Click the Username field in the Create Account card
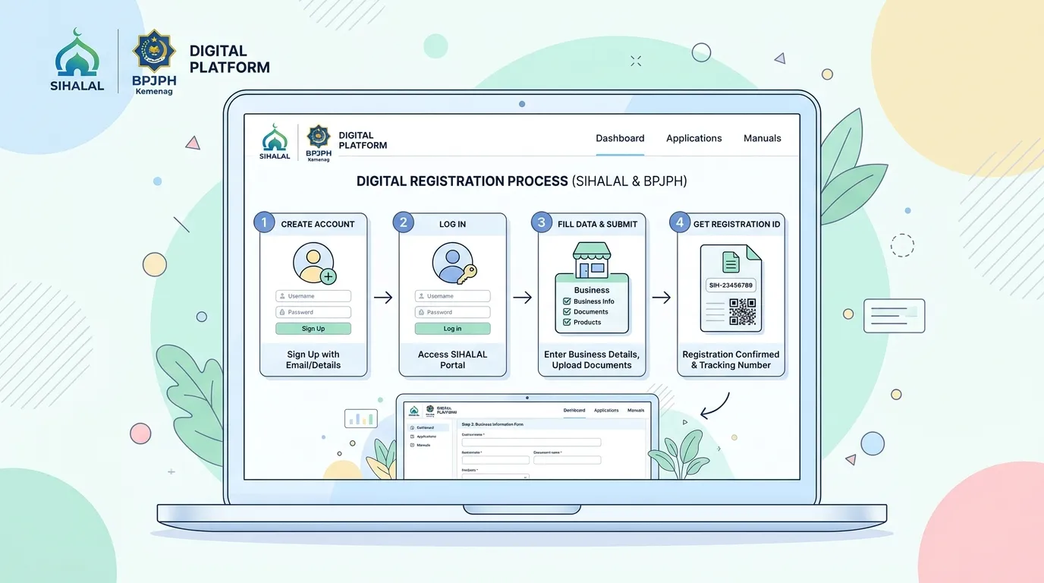Screen dimensions: 1044x583 click(x=313, y=296)
